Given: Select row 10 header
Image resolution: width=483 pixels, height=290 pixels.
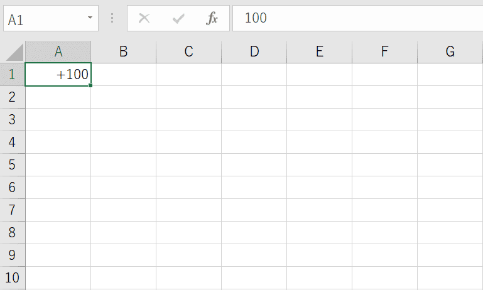Looking at the screenshot, I should (x=13, y=277).
